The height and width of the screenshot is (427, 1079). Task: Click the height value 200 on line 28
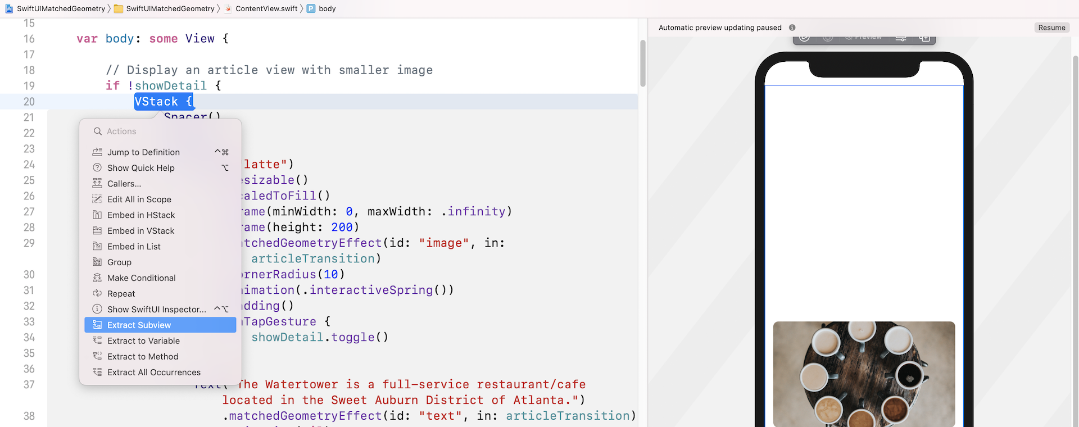pyautogui.click(x=342, y=228)
